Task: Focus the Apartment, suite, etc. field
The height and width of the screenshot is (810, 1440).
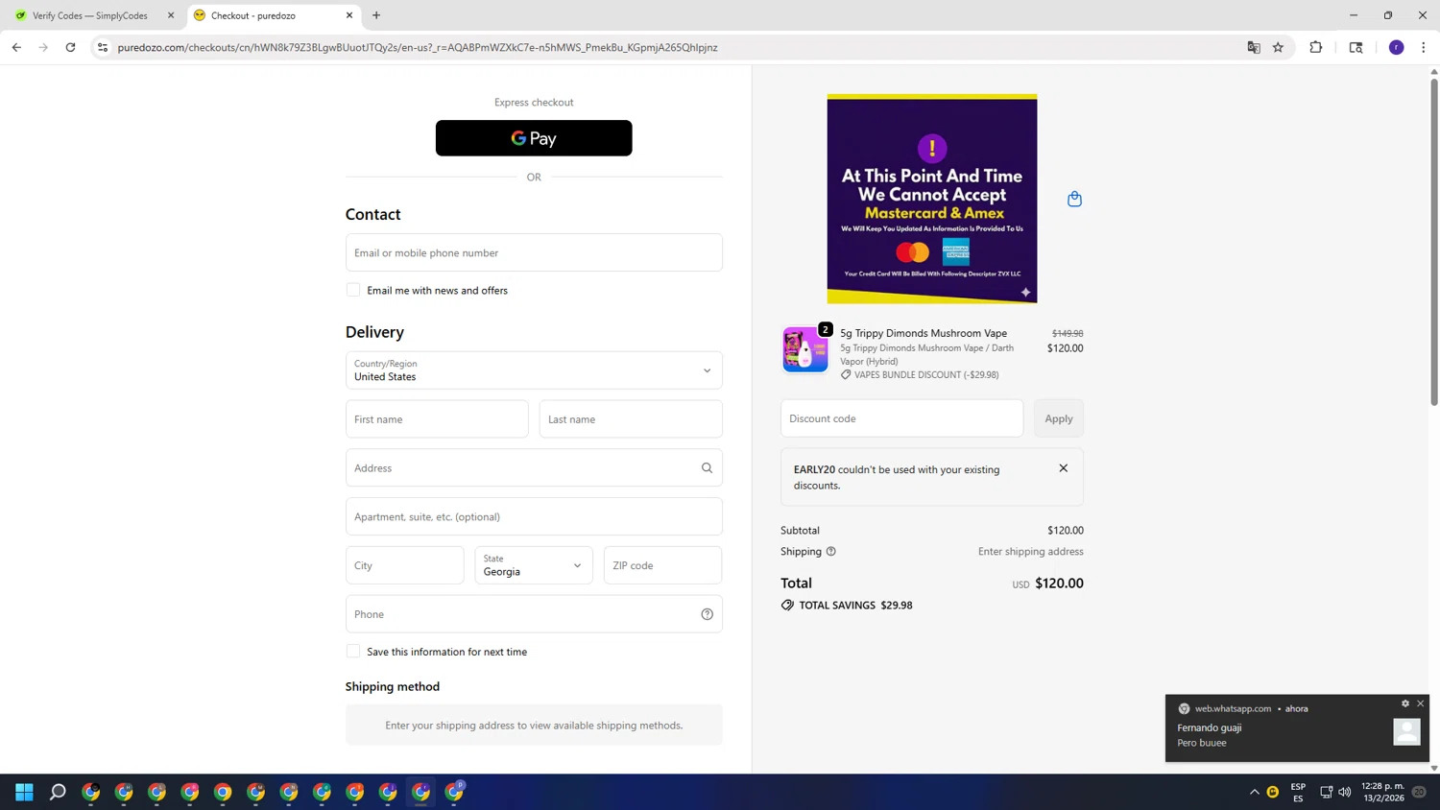Action: coord(534,516)
